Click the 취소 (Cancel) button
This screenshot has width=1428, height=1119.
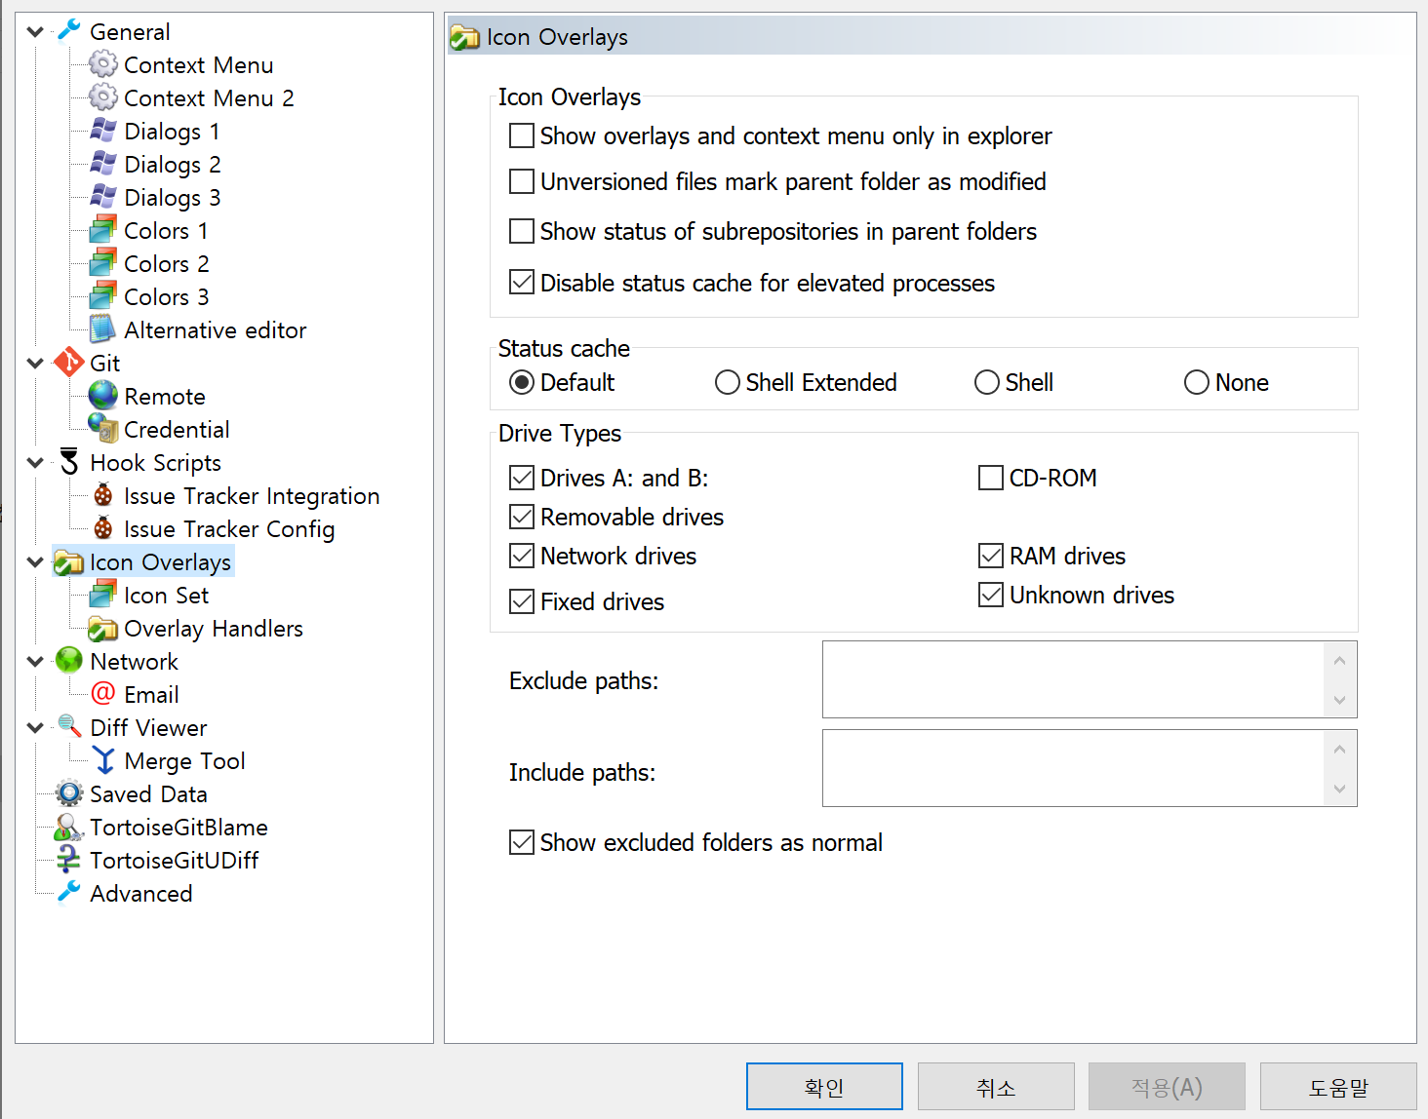point(996,1087)
